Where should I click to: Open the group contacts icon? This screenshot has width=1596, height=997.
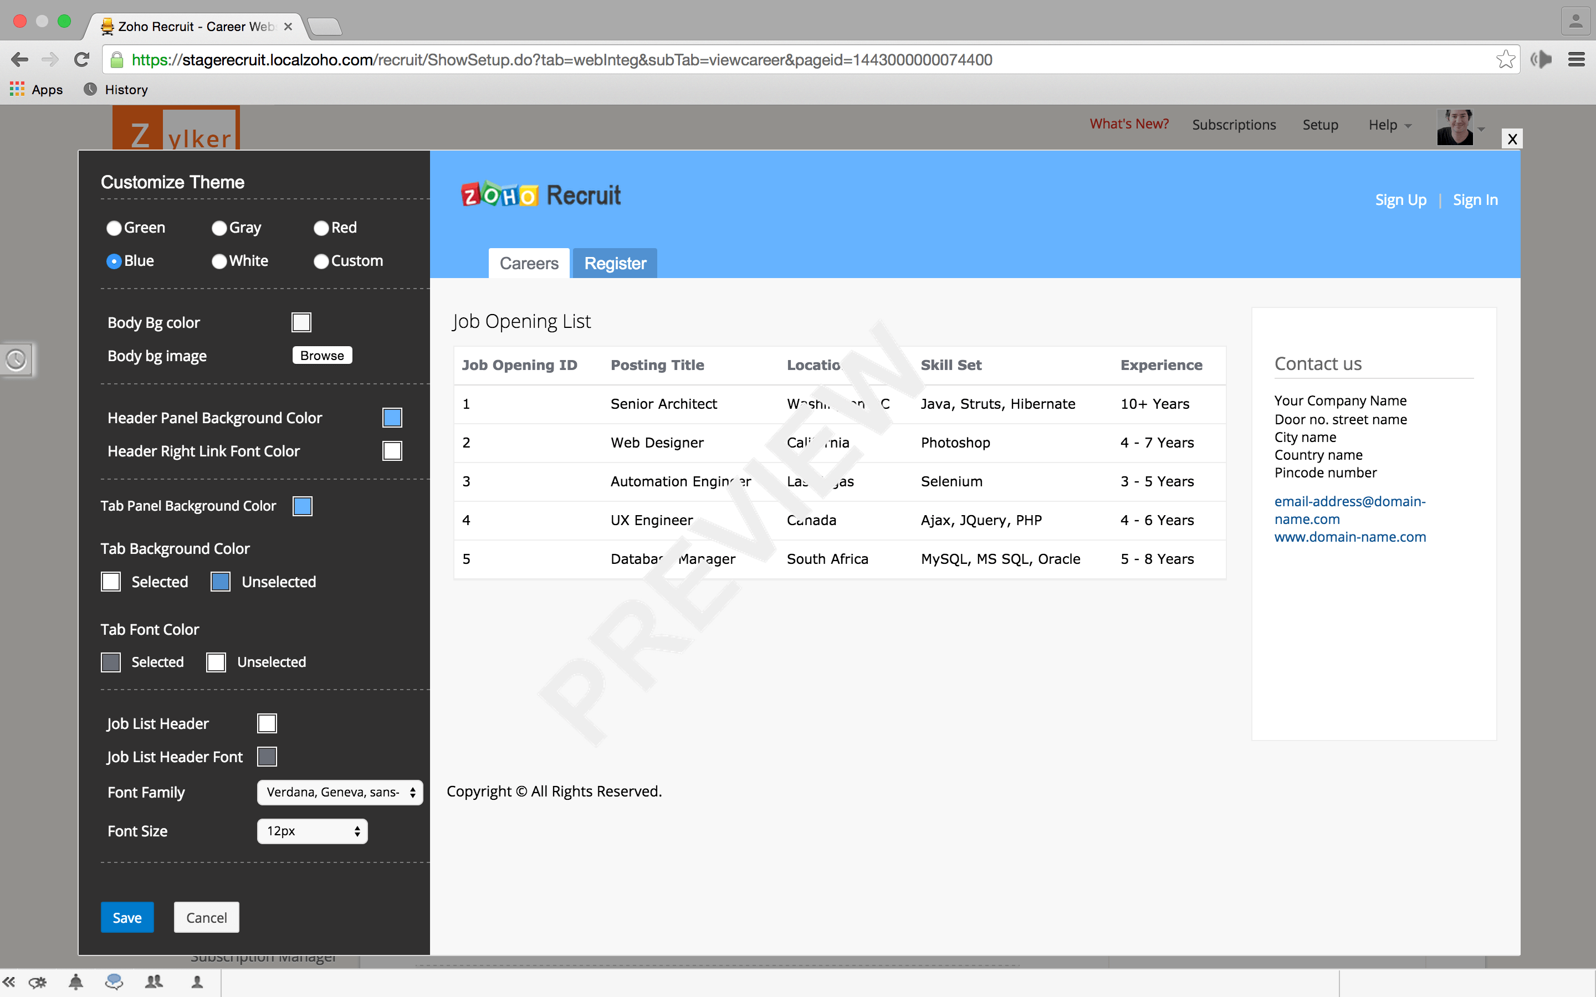pyautogui.click(x=154, y=982)
